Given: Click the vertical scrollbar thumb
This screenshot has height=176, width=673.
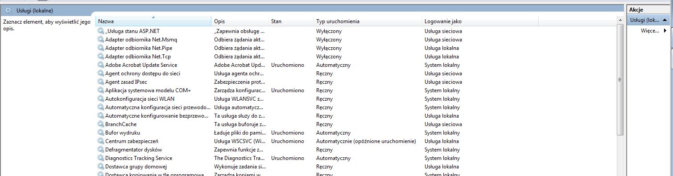Looking at the screenshot, I should (x=620, y=79).
